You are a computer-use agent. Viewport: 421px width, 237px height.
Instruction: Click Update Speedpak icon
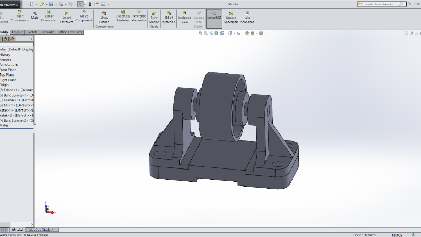[231, 18]
